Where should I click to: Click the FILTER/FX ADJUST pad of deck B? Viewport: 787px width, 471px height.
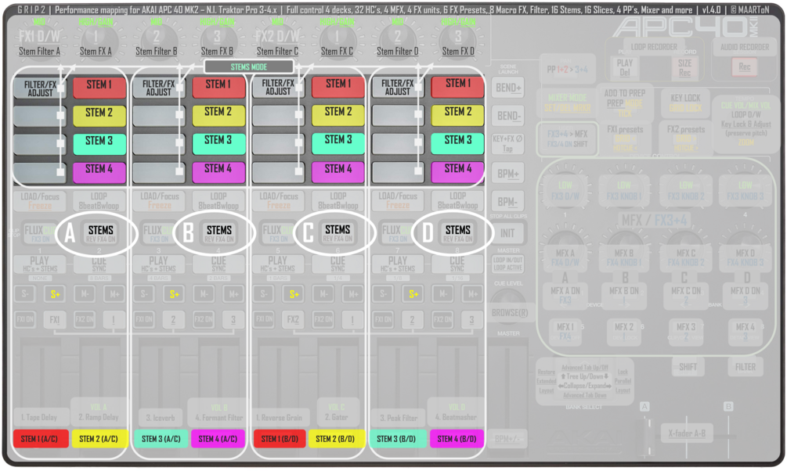(x=159, y=88)
